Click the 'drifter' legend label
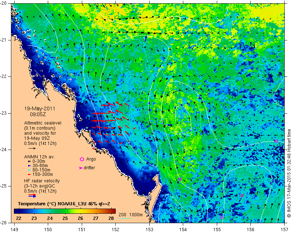Image resolution: width=292 pixels, height=233 pixels. [89, 168]
